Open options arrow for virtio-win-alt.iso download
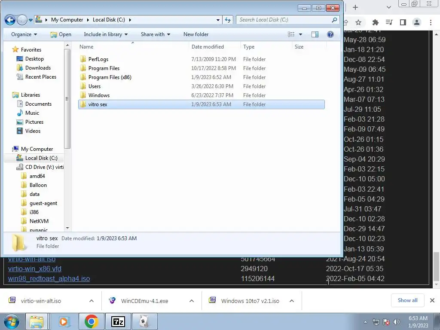This screenshot has height=330, width=440. [x=92, y=301]
